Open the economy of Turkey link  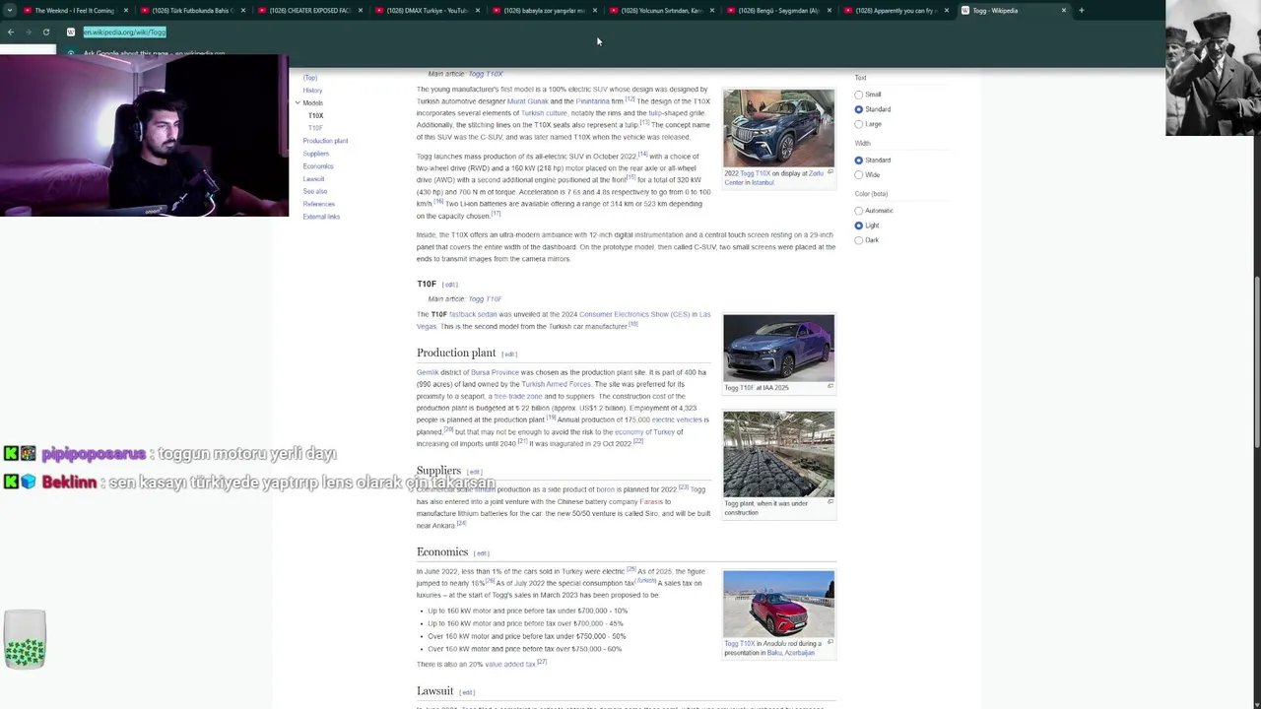click(644, 431)
